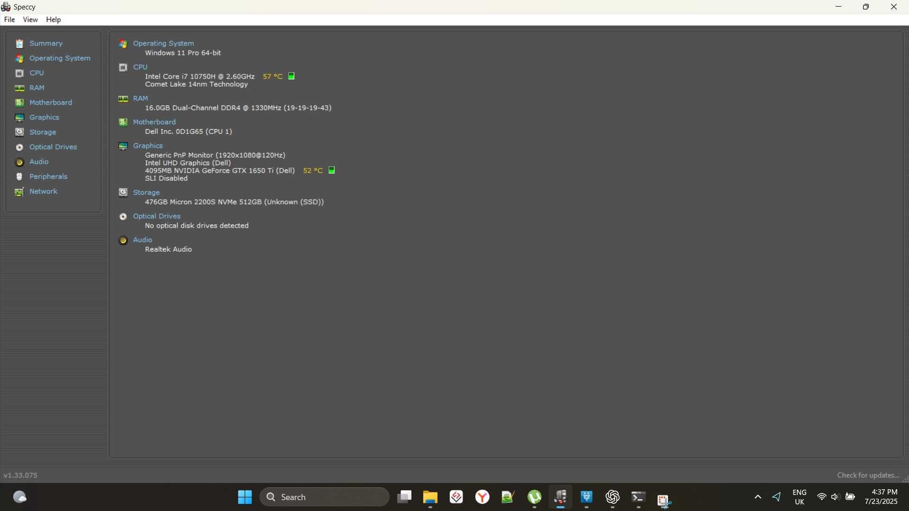Click the Network icon in the sidebar
909x511 pixels.
click(19, 192)
